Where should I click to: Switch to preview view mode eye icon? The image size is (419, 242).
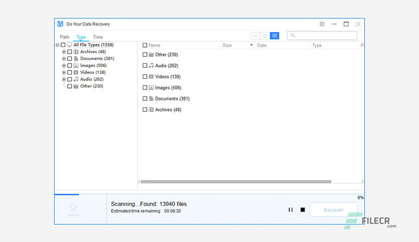[255, 35]
